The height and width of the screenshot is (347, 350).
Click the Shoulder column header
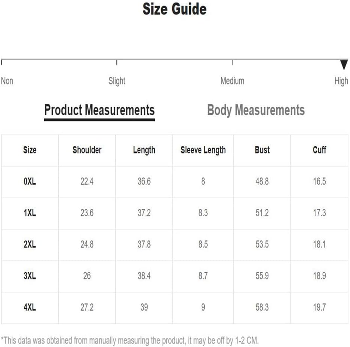87,150
